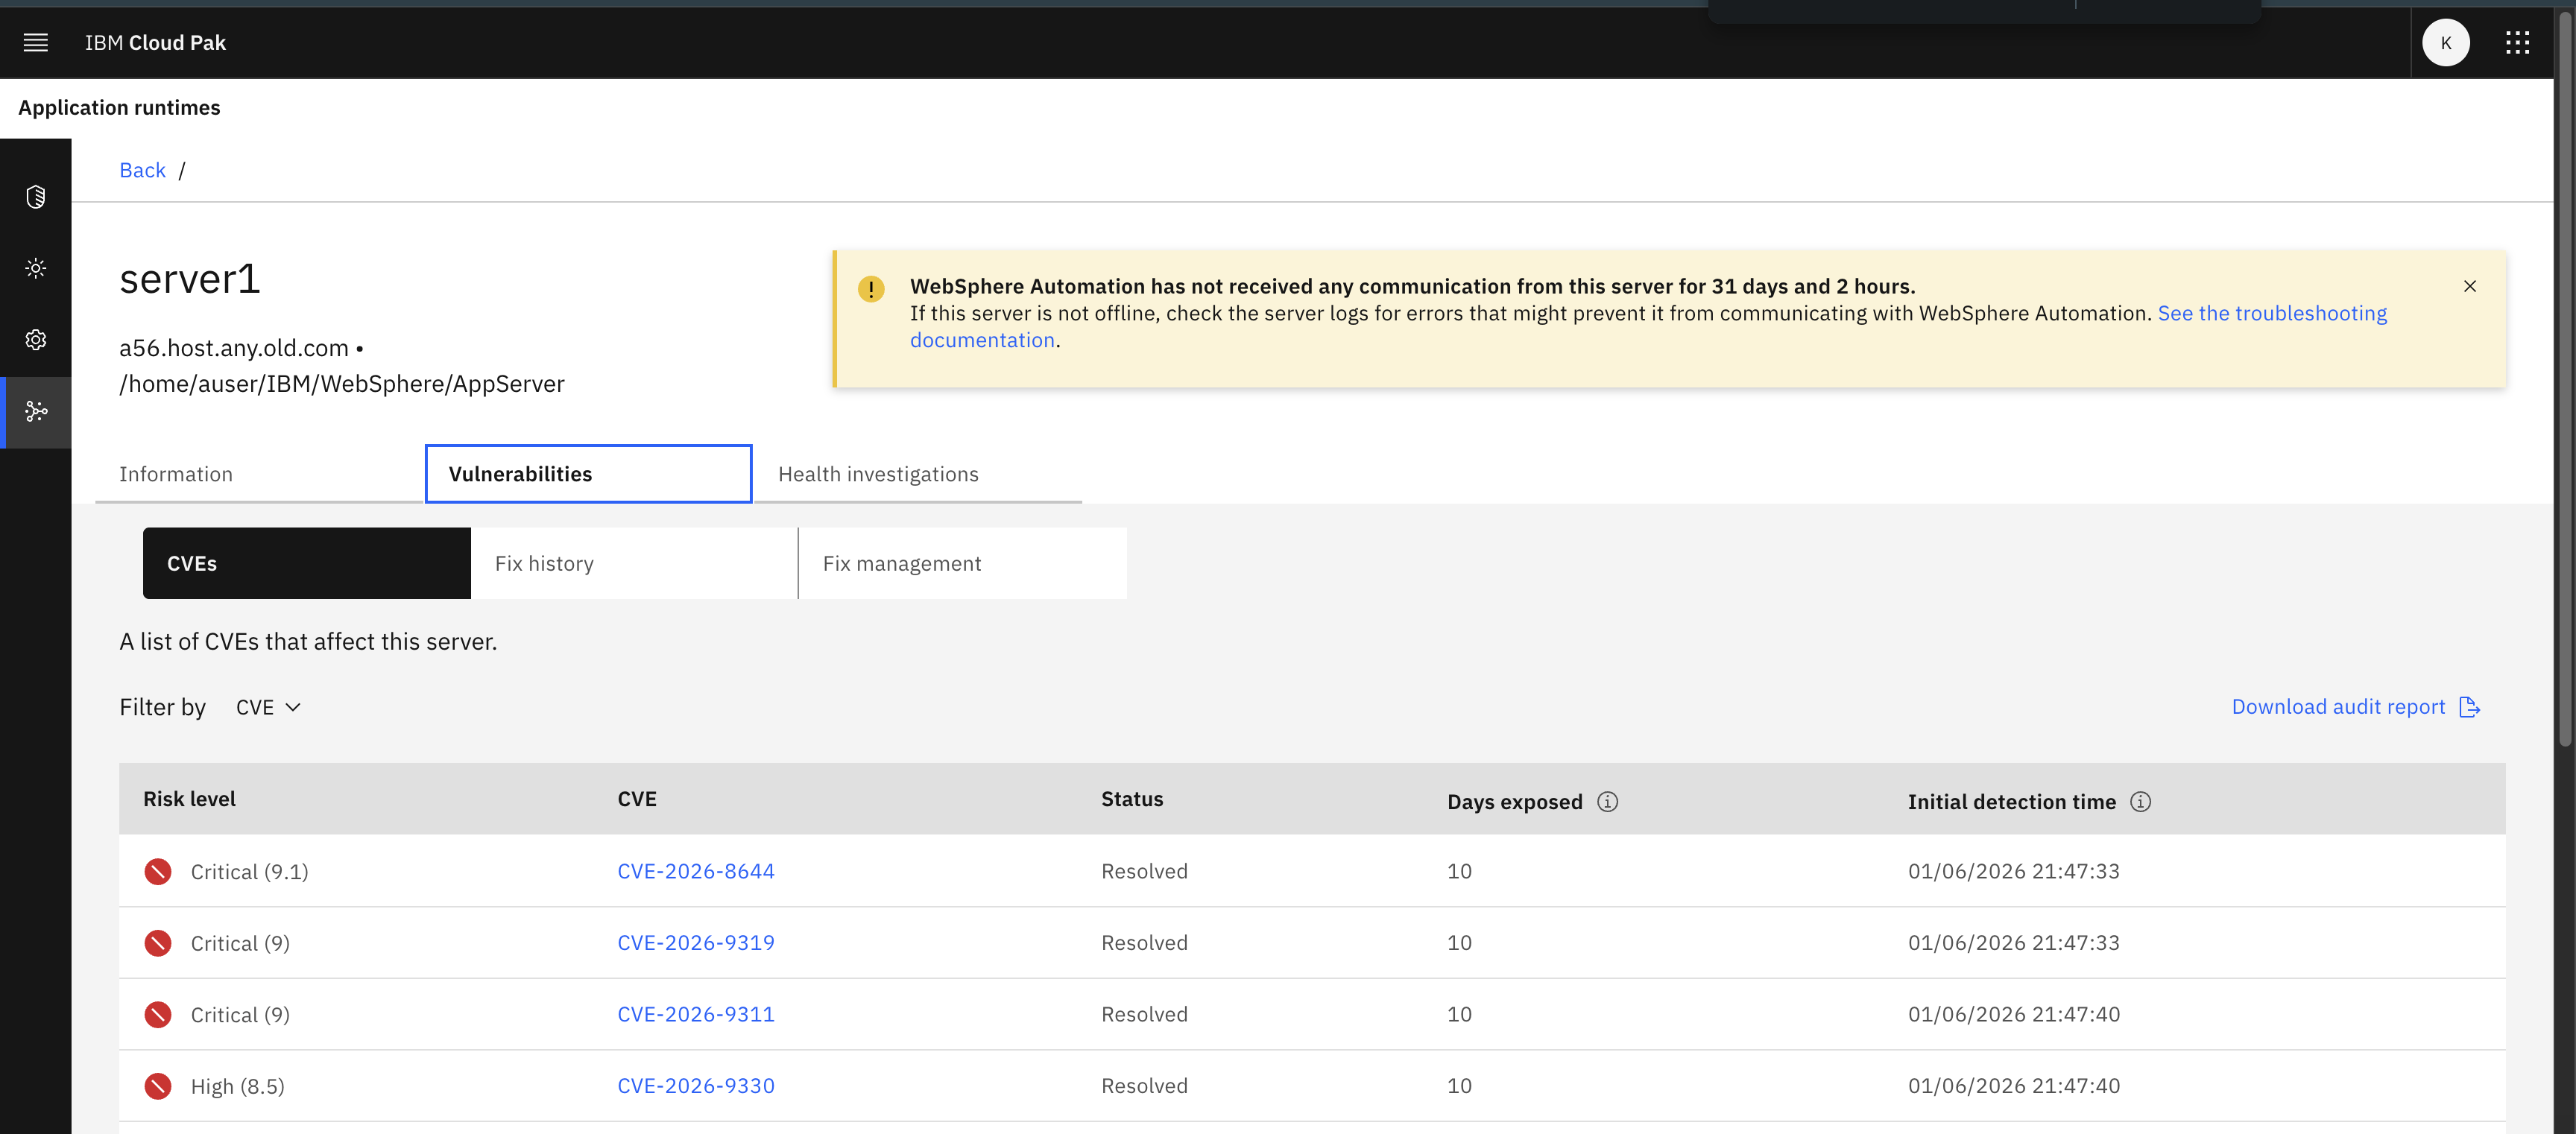Open the Fix history sub-tab
The height and width of the screenshot is (1134, 2576).
635,563
